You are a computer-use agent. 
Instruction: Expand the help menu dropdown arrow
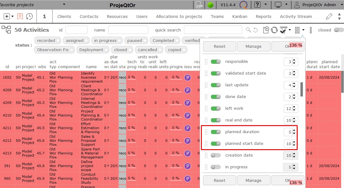click(x=265, y=4)
